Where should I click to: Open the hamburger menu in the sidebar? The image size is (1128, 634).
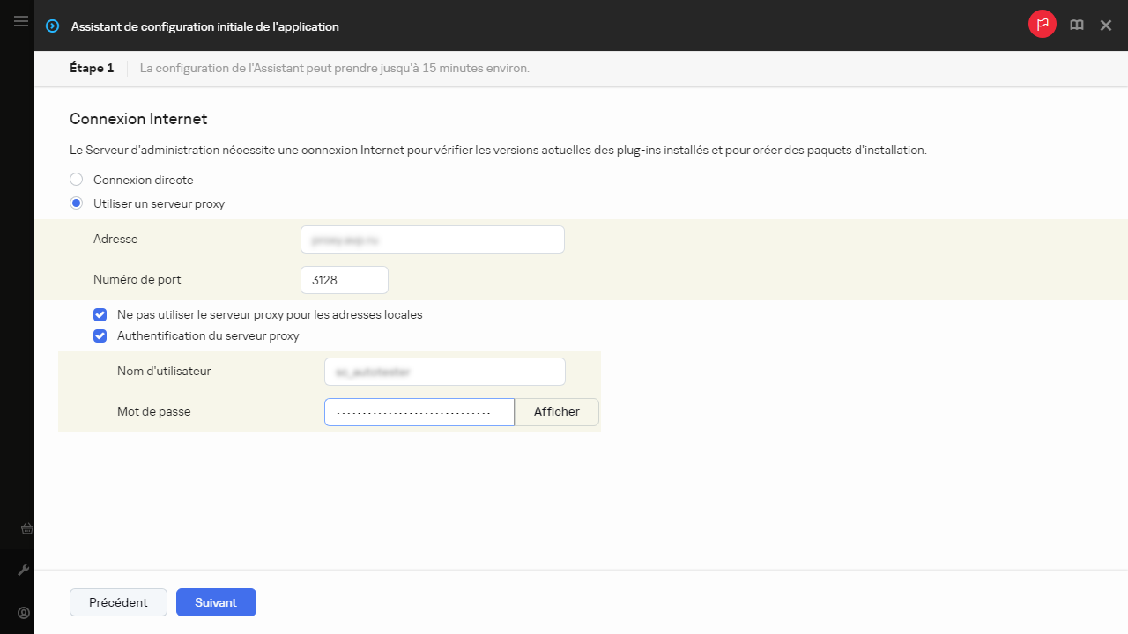click(21, 21)
